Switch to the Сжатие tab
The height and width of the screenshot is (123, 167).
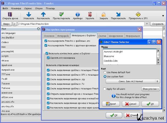tap(102, 36)
